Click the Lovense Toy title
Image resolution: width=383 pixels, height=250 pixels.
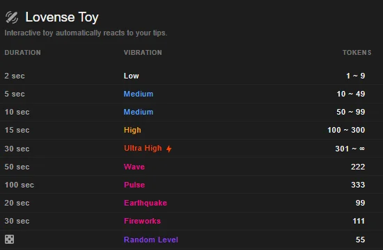pos(62,17)
